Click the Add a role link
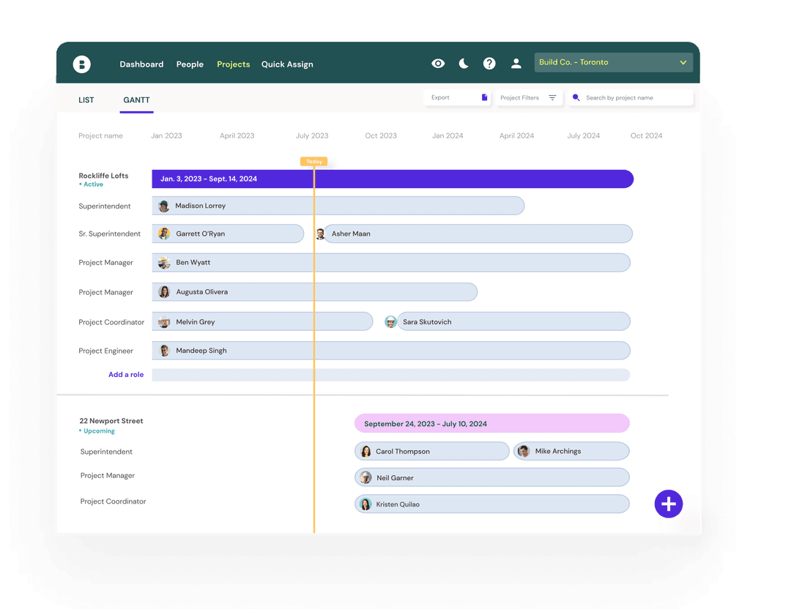 pyautogui.click(x=126, y=375)
